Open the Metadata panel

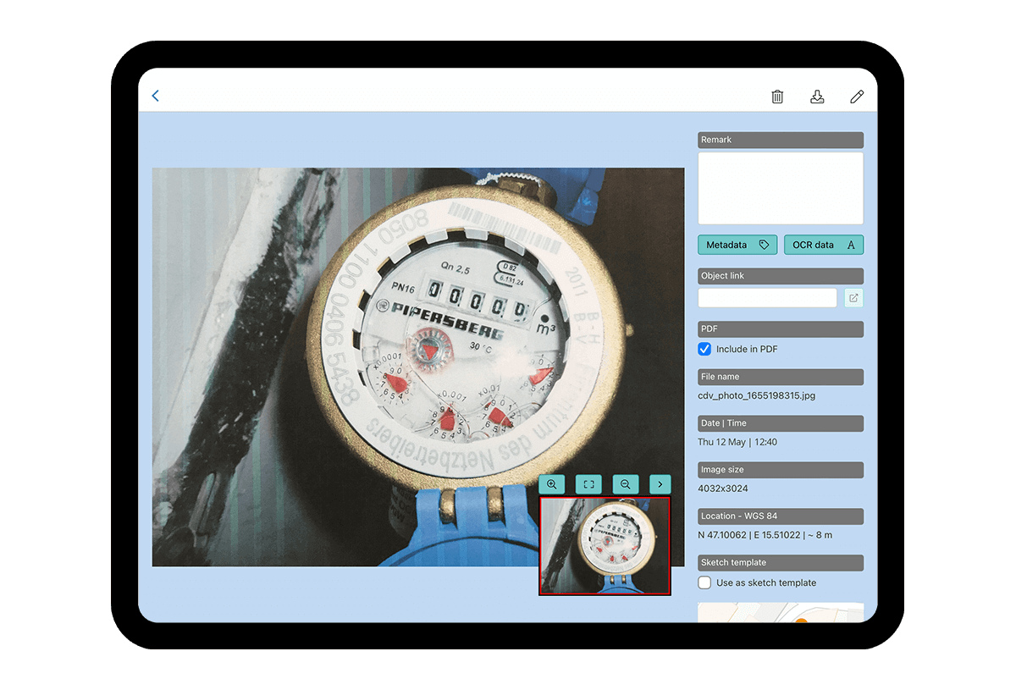click(737, 245)
